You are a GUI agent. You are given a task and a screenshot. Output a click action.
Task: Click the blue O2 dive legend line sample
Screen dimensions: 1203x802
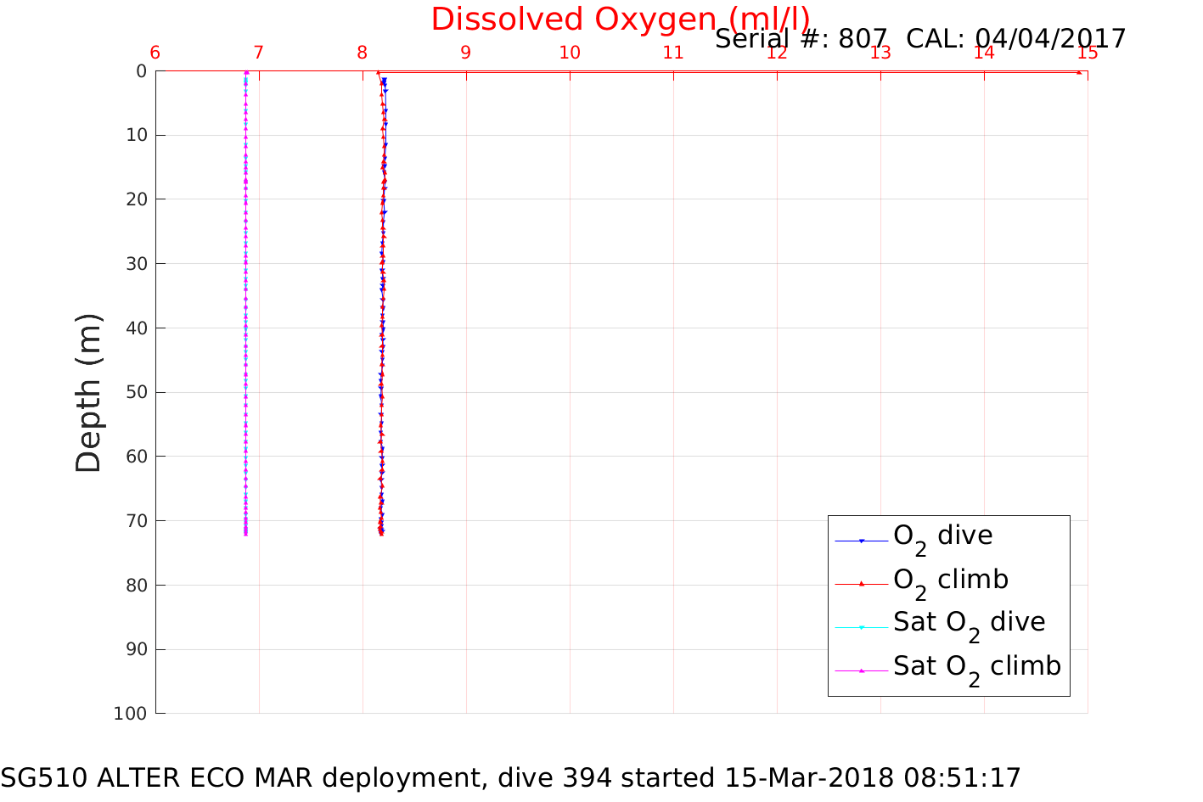pos(861,541)
